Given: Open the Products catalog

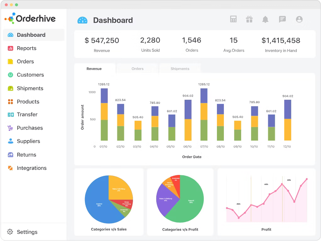Looking at the screenshot, I should (28, 101).
